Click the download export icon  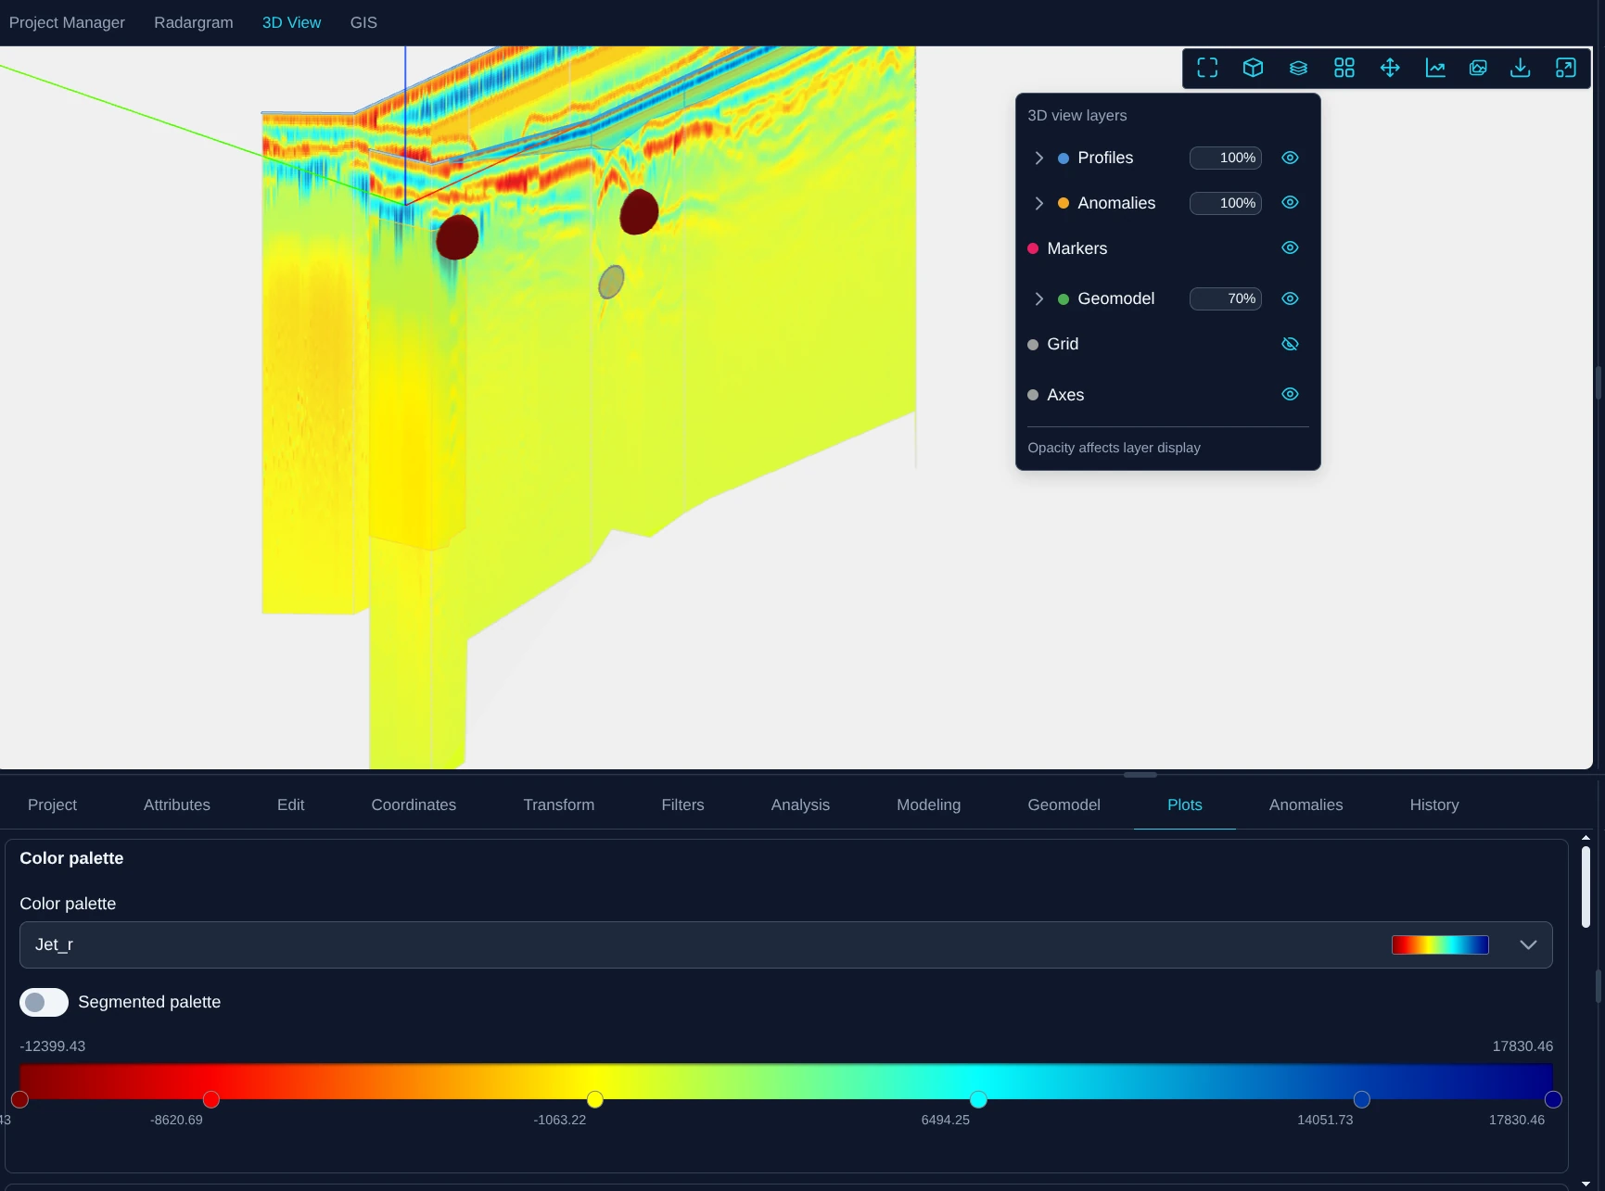click(x=1521, y=68)
